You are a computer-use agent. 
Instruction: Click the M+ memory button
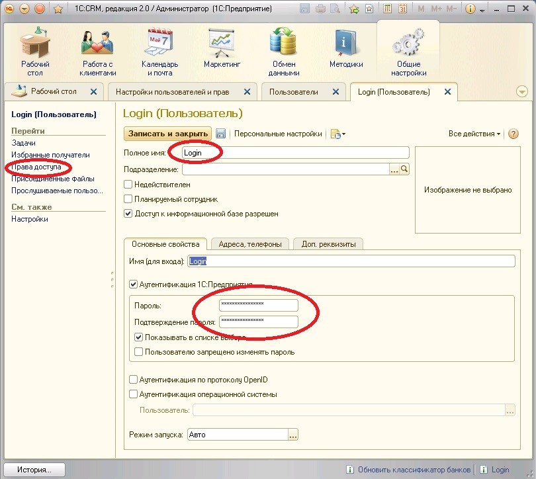click(x=436, y=9)
